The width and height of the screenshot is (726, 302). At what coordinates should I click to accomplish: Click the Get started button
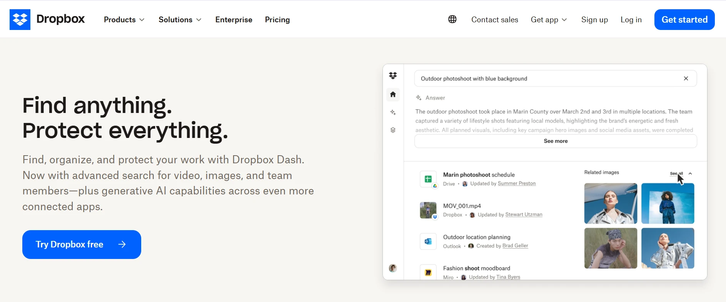tap(684, 20)
